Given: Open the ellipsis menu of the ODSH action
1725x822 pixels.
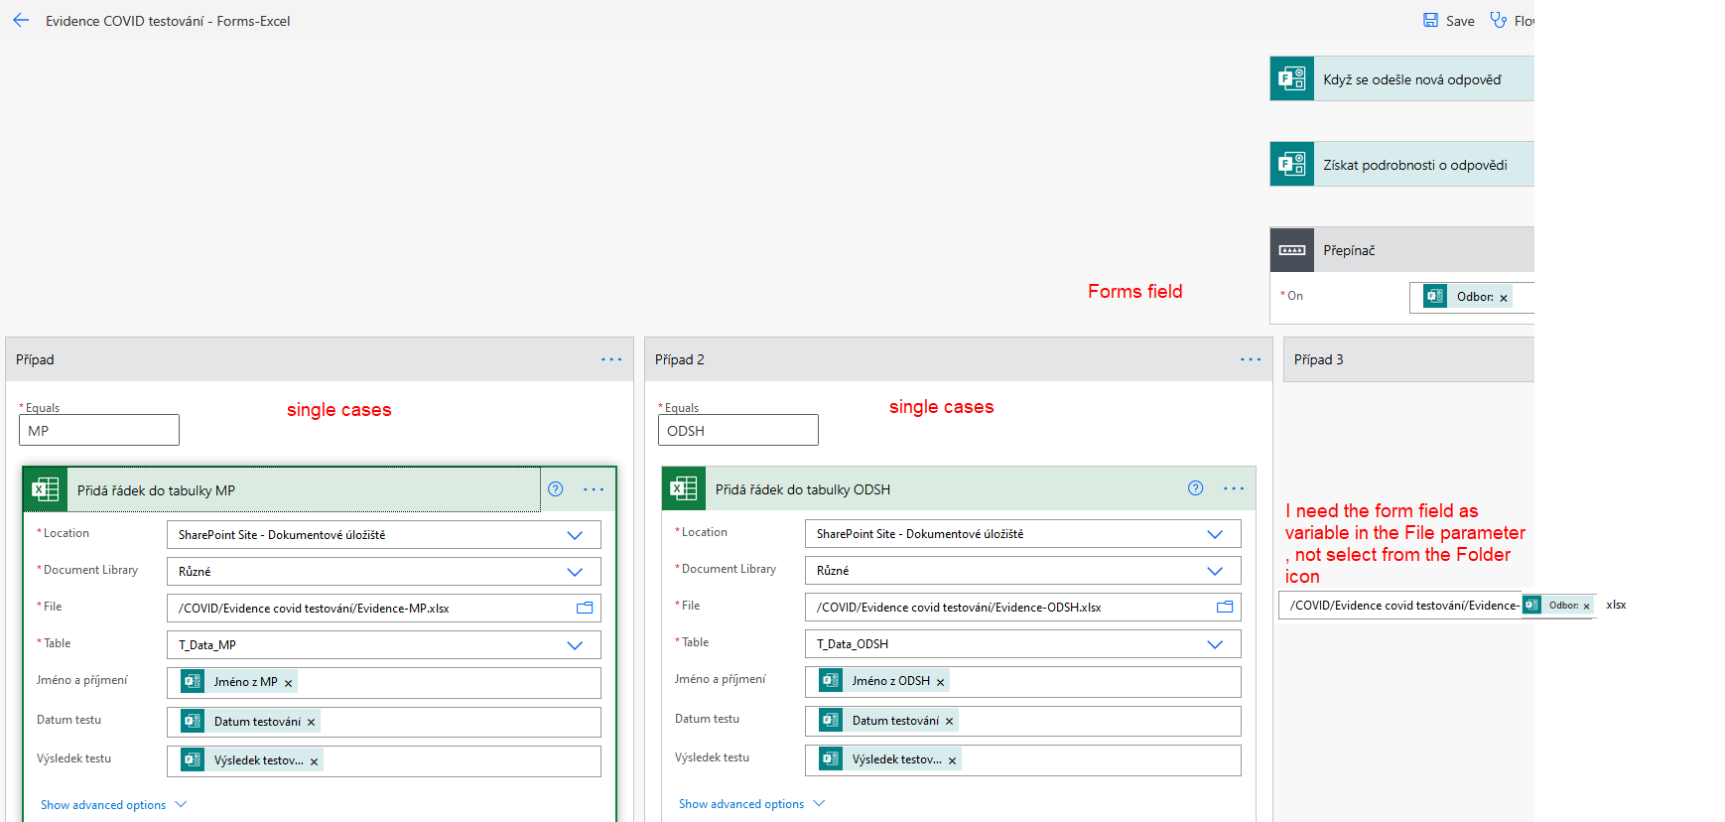Looking at the screenshot, I should pos(1234,488).
